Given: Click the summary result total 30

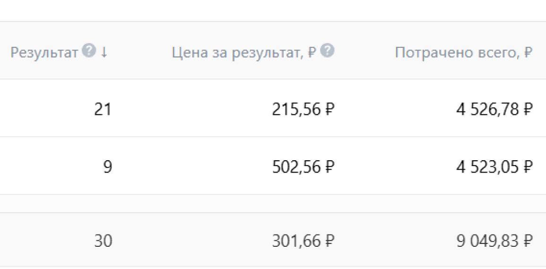Looking at the screenshot, I should coord(103,241).
